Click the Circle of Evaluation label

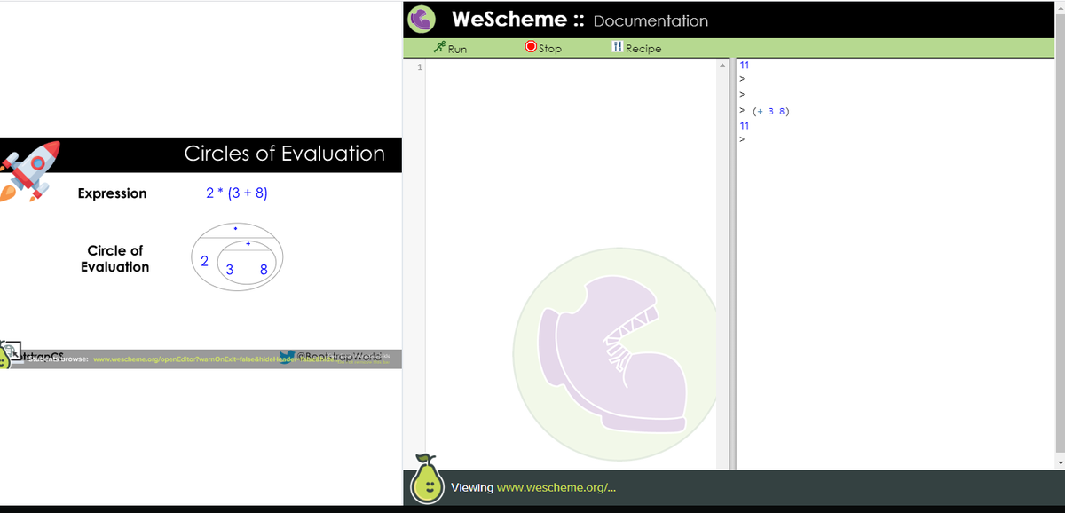tap(115, 258)
